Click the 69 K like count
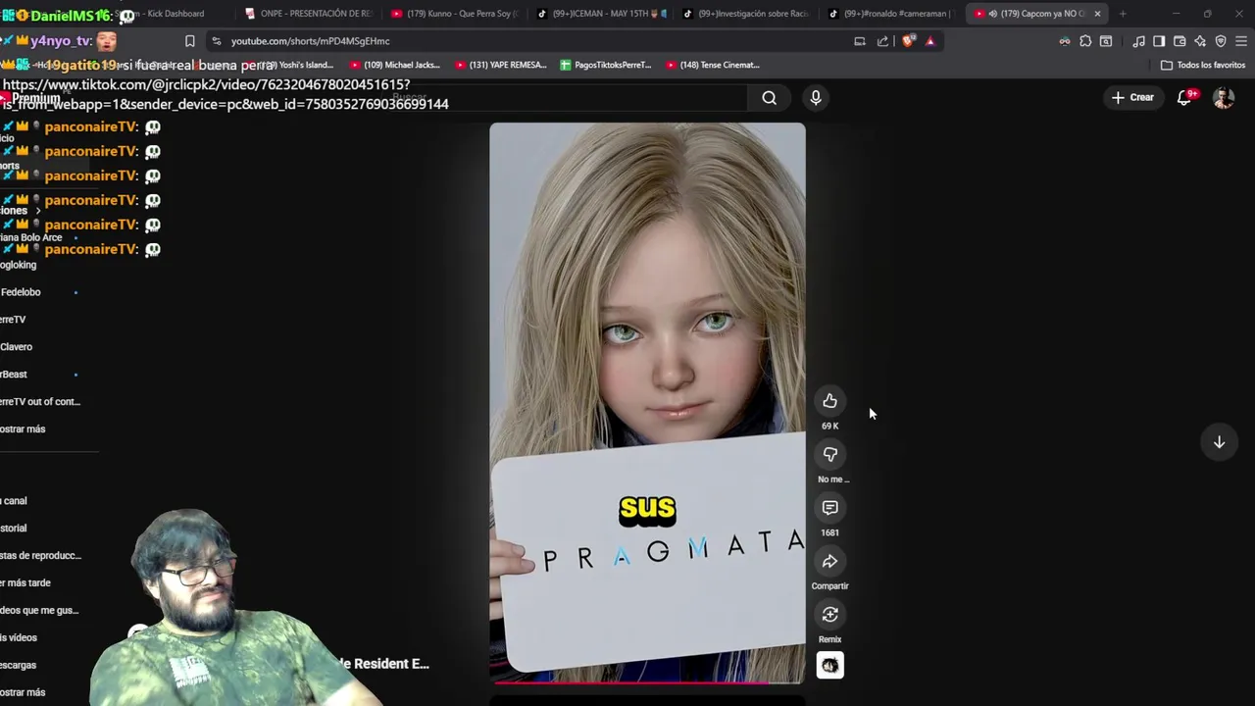Image resolution: width=1255 pixels, height=706 pixels. coord(829,426)
